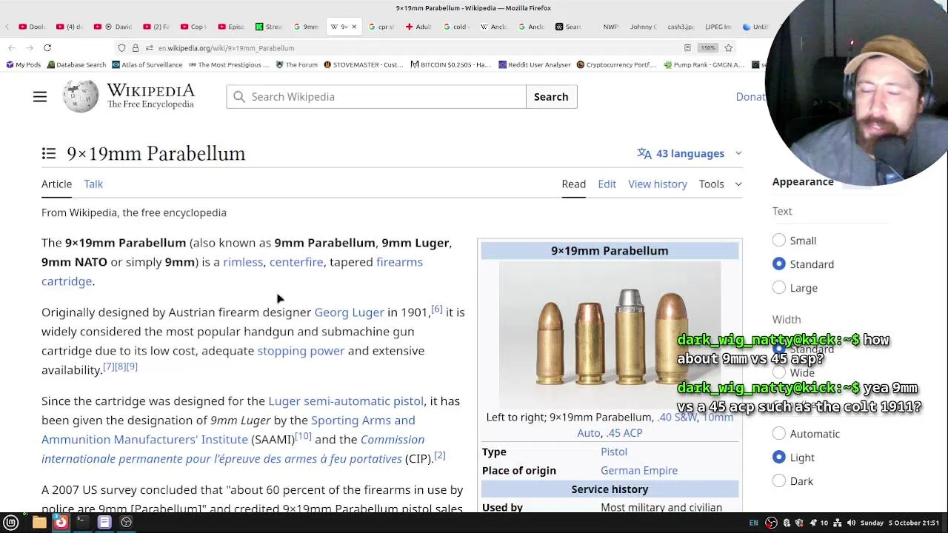948x533 pixels.
Task: Reload the page with the refresh icon
Action: tap(47, 48)
